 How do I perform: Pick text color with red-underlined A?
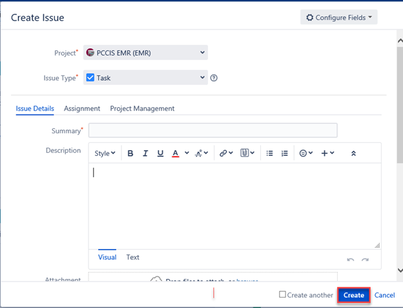click(x=175, y=153)
